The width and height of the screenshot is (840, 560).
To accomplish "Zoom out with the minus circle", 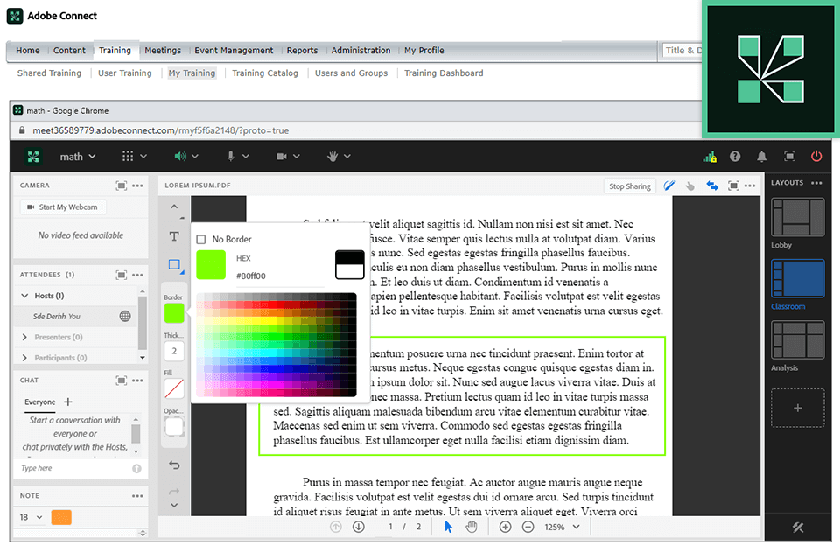I will 528,528.
